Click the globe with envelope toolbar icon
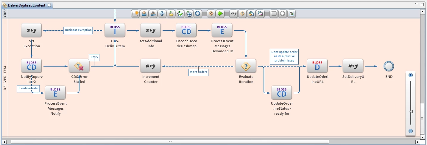Image resolution: width=427 pixels, height=145 pixels. [251, 14]
